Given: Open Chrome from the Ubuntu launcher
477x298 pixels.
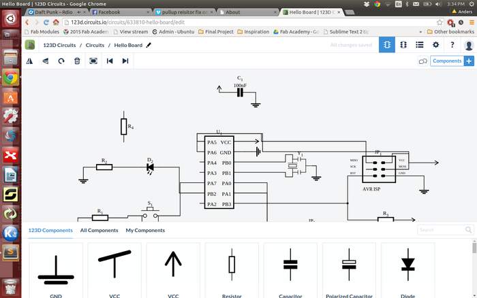Looking at the screenshot, I should click(10, 78).
